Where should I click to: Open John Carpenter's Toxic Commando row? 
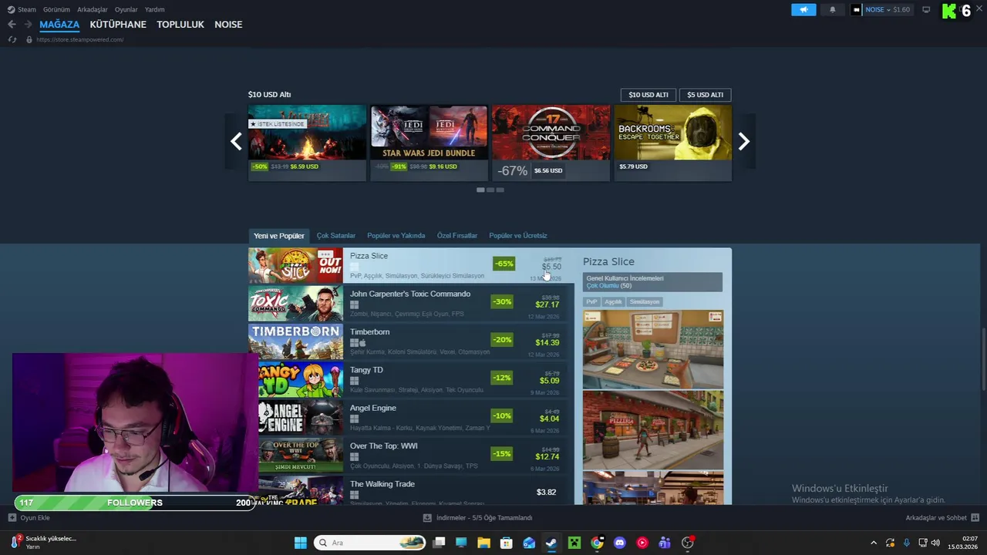coord(411,304)
